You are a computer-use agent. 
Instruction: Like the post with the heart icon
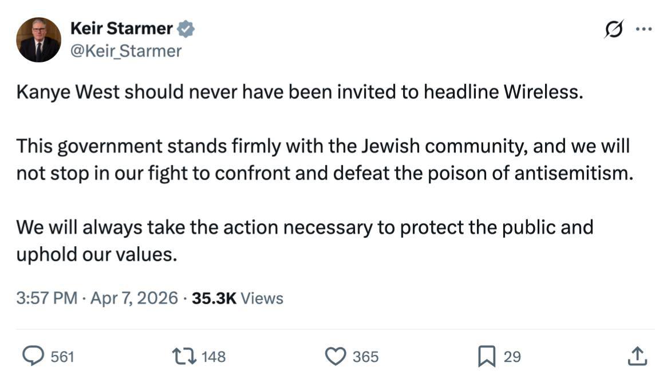point(335,357)
